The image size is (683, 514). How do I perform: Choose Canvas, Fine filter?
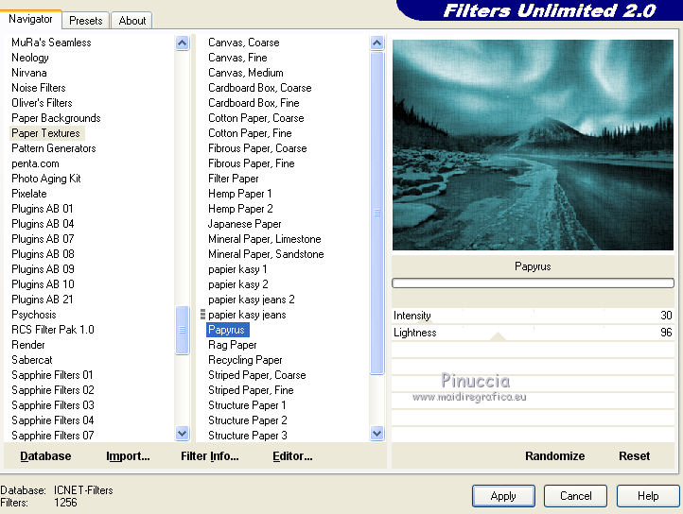237,58
